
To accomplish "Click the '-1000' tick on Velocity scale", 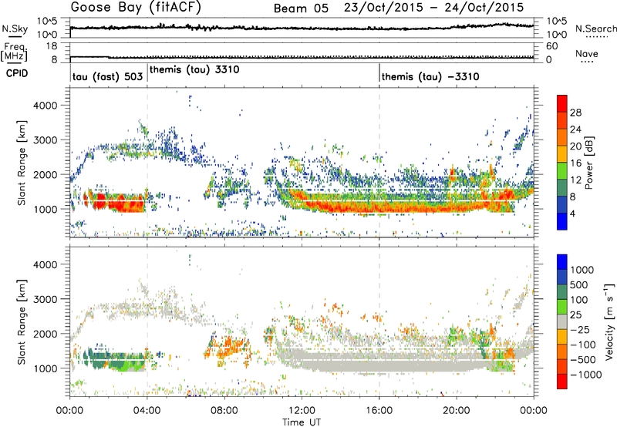I will tap(586, 375).
